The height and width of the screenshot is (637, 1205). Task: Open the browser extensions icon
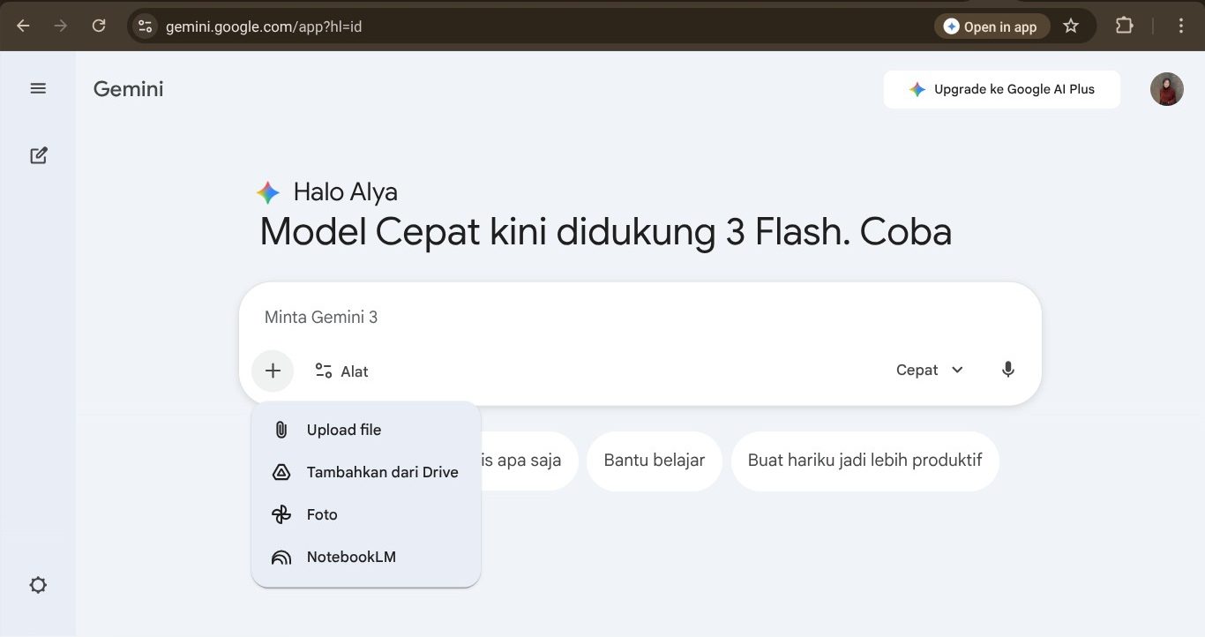click(x=1124, y=26)
